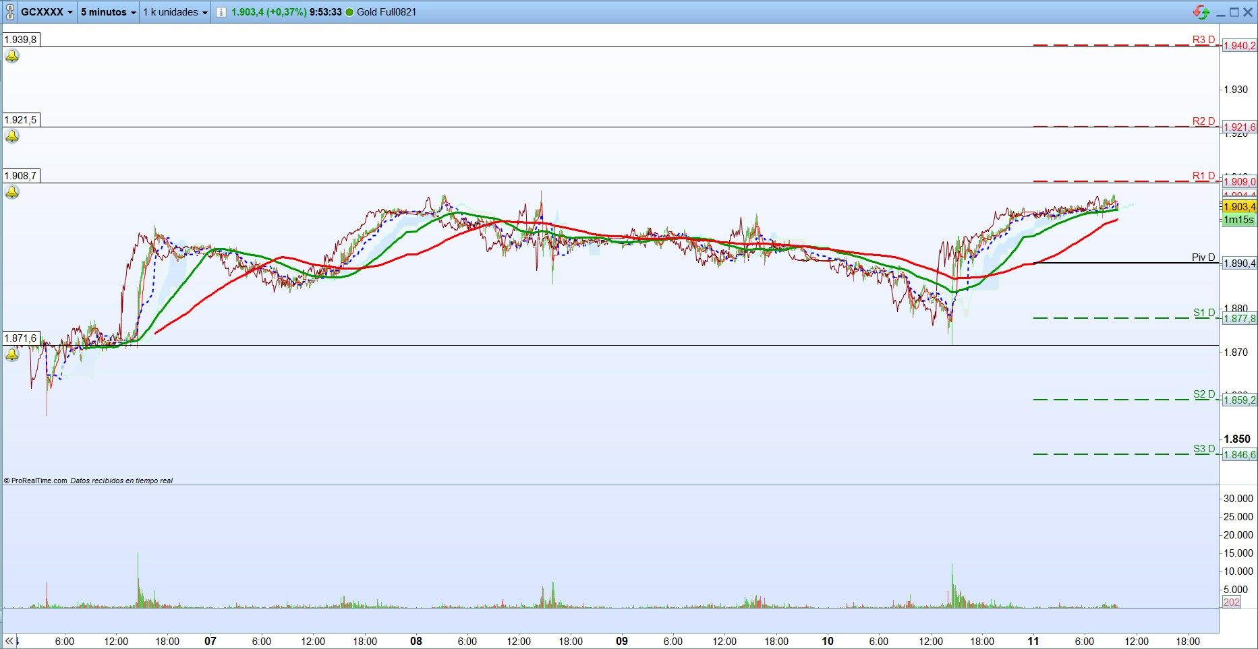This screenshot has height=649, width=1258.
Task: Click the alert bell at level 1.939,8
Action: click(x=11, y=57)
